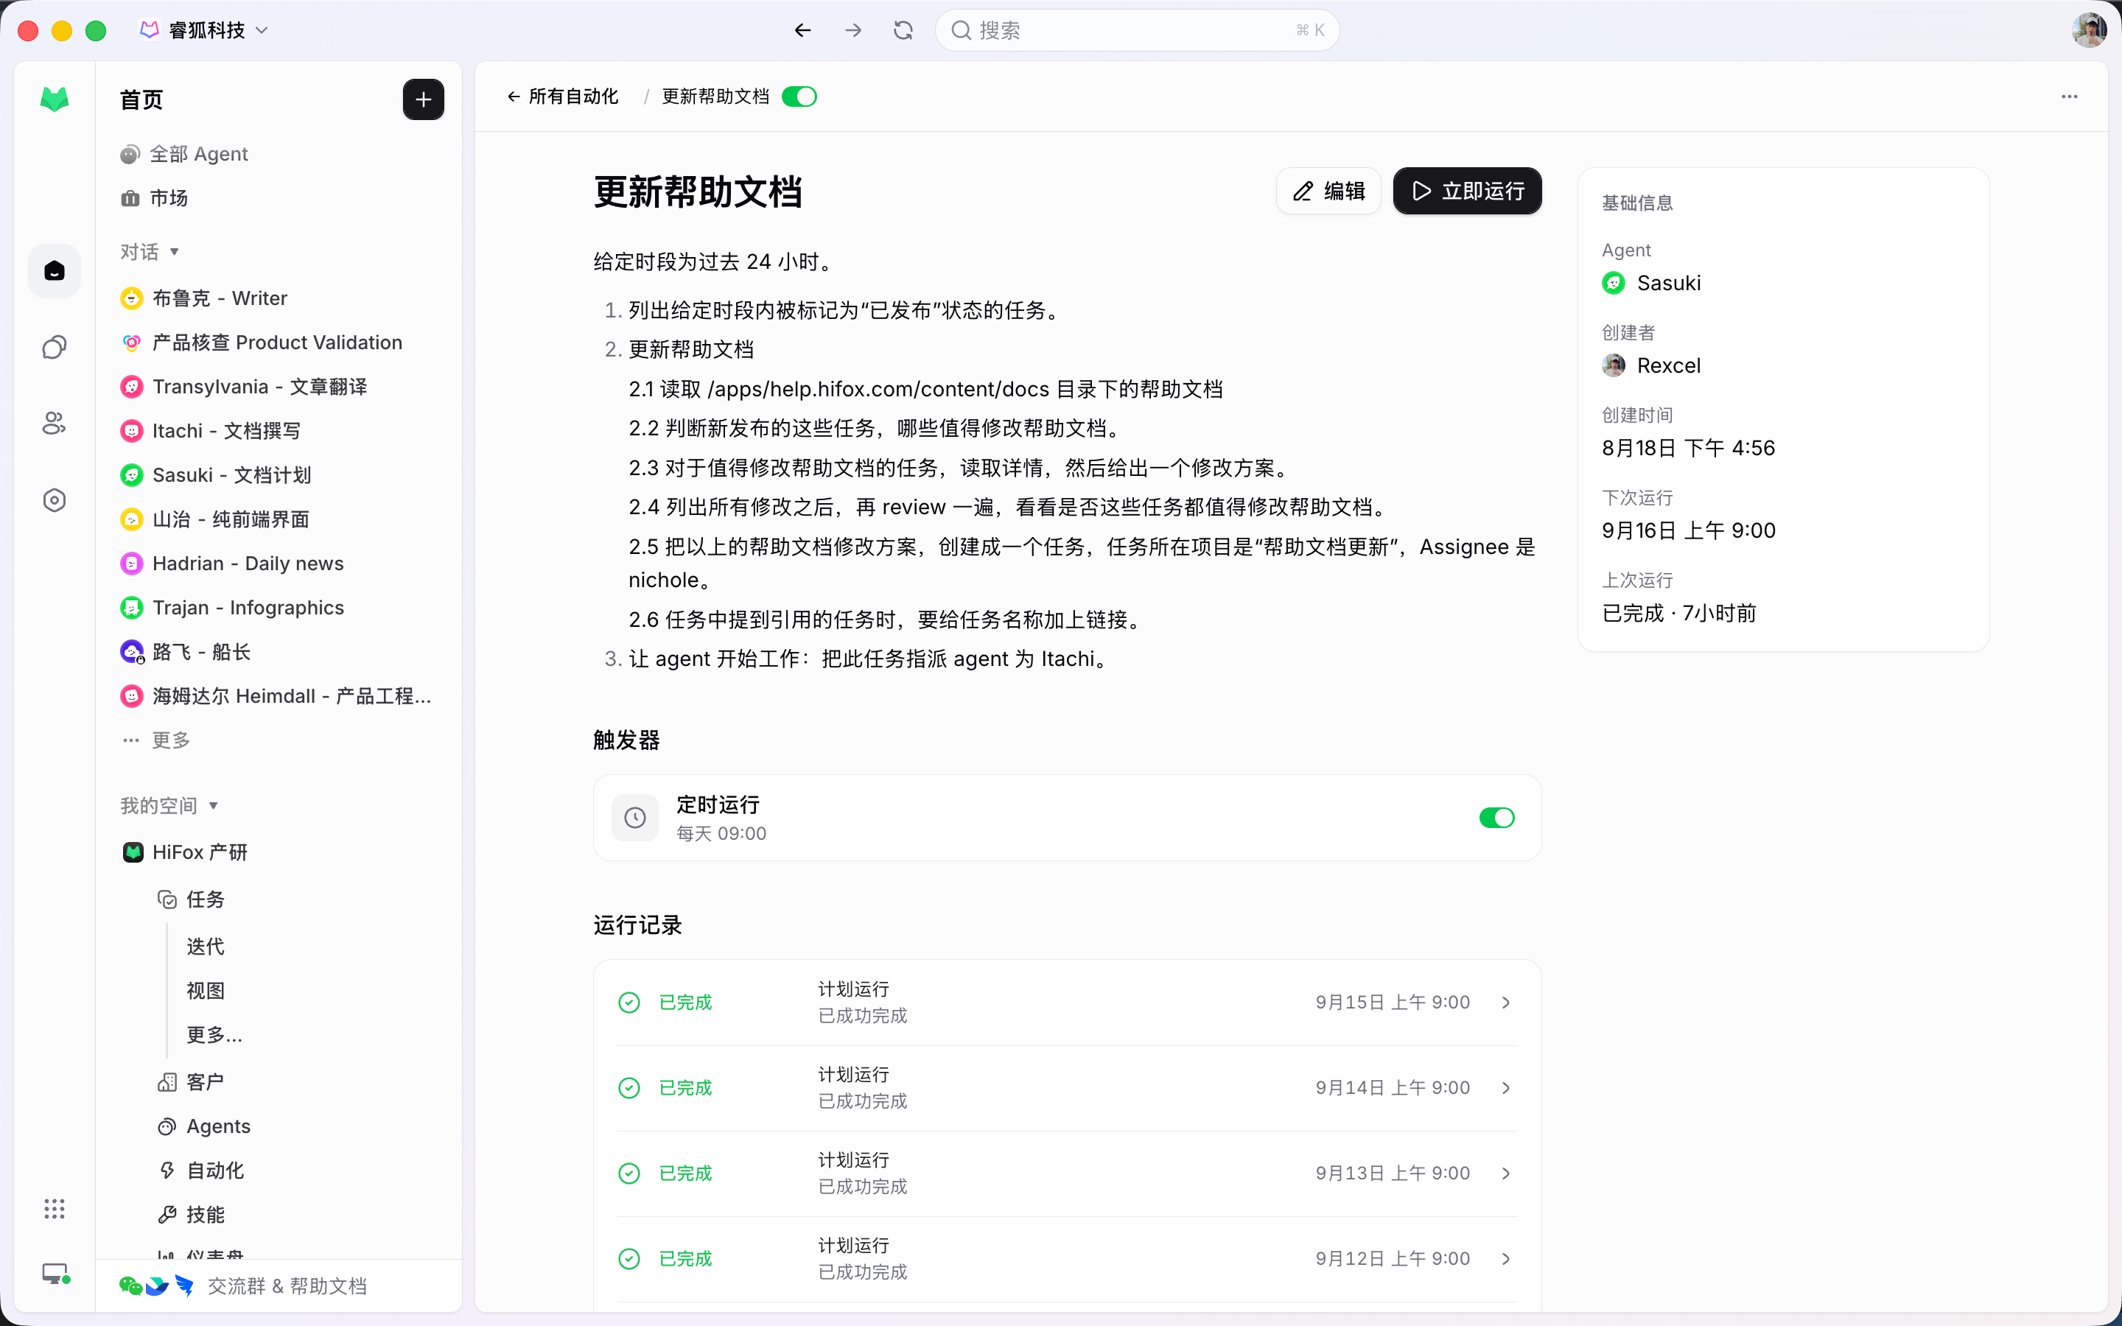Collapse the 对话 section
The height and width of the screenshot is (1326, 2122).
coord(150,252)
